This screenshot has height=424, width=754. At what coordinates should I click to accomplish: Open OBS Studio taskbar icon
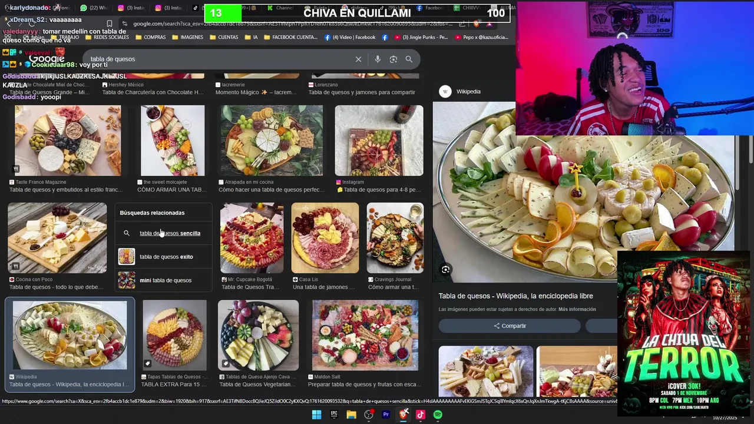coord(369,415)
